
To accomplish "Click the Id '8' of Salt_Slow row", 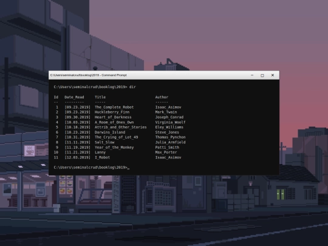I will [57, 142].
